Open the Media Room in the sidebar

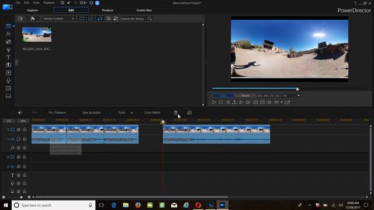(8, 26)
